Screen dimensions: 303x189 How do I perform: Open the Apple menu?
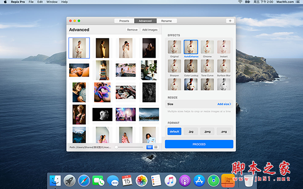pyautogui.click(x=5, y=2)
